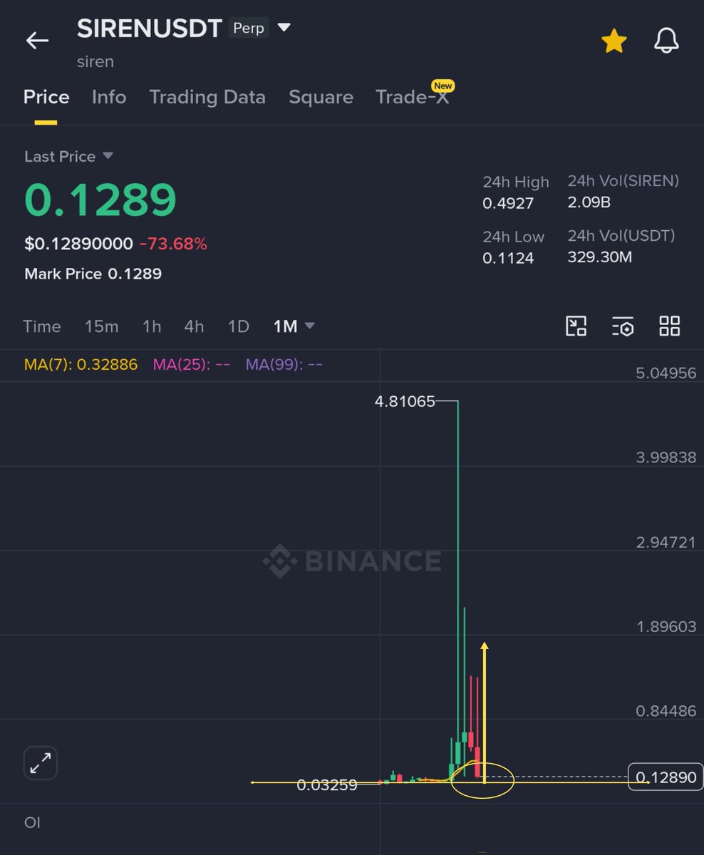Open chart indicator settings icon
The height and width of the screenshot is (855, 704).
(623, 326)
